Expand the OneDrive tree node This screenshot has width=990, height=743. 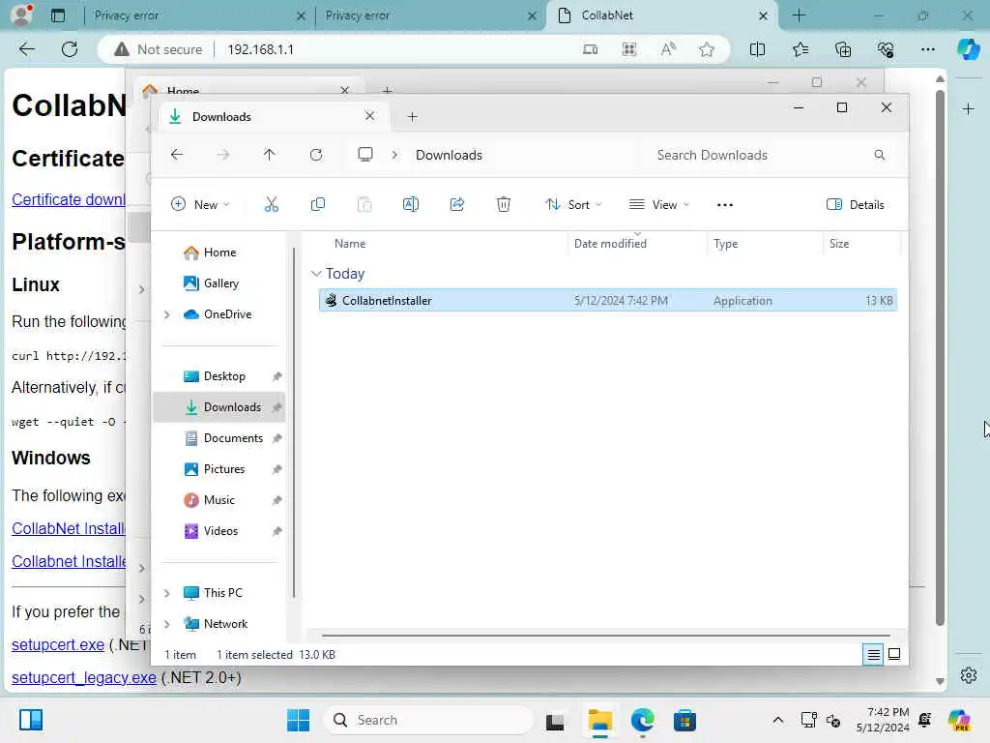[166, 314]
